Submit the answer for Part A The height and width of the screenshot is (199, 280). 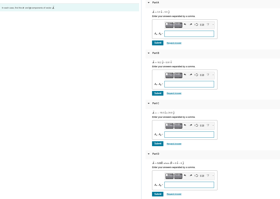coord(157,43)
